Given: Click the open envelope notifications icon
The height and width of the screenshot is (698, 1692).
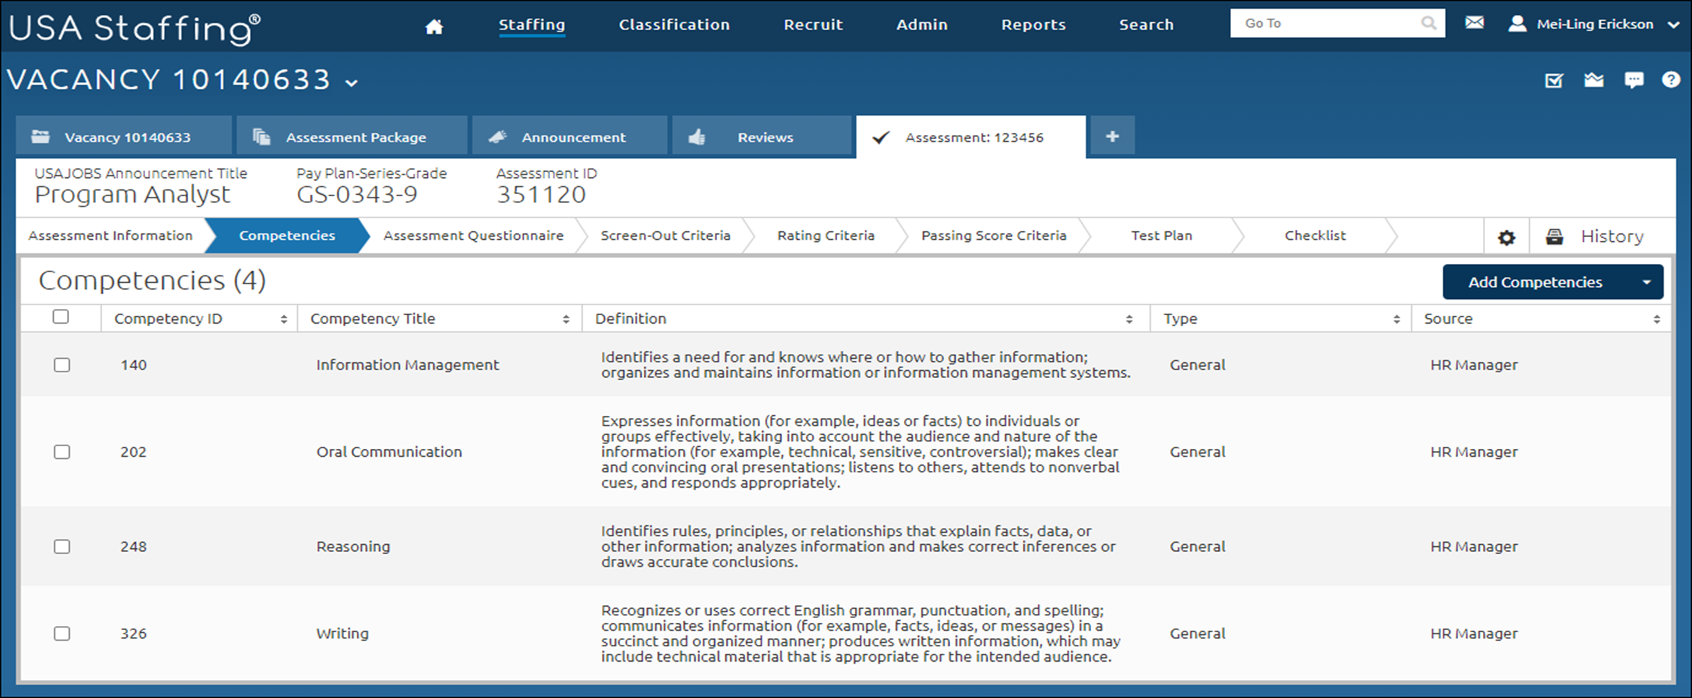Looking at the screenshot, I should coord(1594,81).
